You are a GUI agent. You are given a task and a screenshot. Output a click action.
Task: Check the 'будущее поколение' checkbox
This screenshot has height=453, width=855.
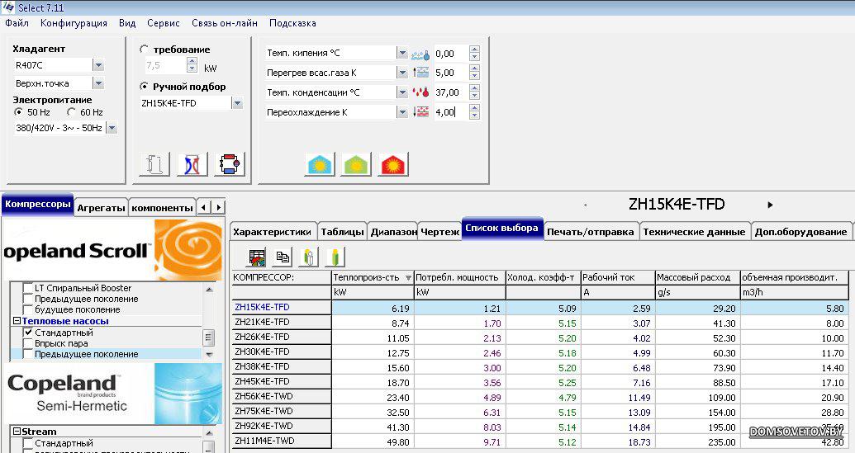pos(28,309)
